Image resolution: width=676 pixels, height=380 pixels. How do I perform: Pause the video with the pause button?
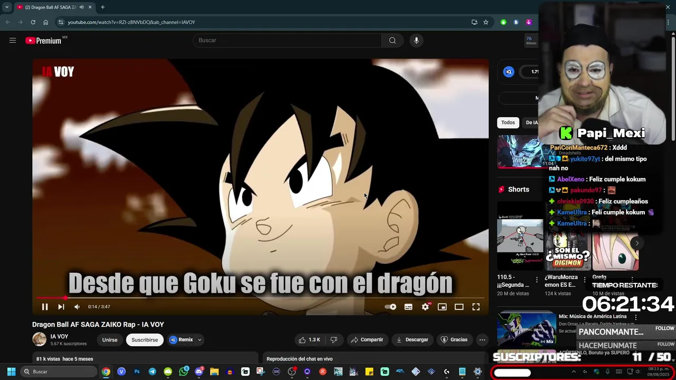[x=45, y=307]
